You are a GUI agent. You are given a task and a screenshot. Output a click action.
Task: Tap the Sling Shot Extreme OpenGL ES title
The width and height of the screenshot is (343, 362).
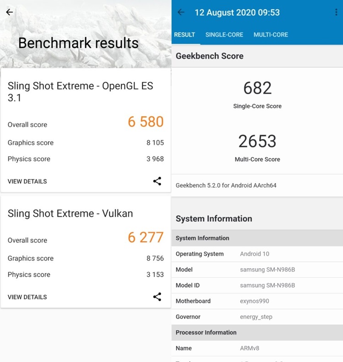(80, 92)
